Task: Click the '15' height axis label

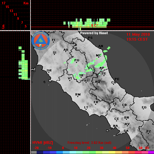Action: 7,7
